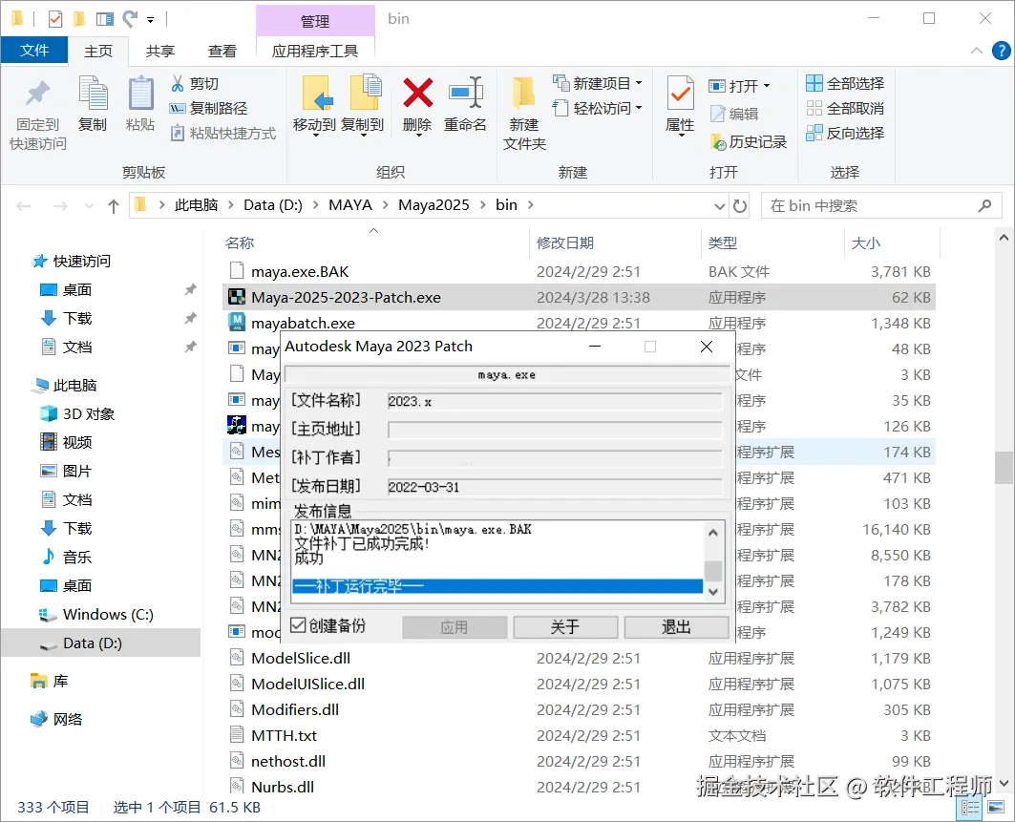1015x822 pixels.
Task: Click the Properties (属性) icon
Action: click(680, 94)
